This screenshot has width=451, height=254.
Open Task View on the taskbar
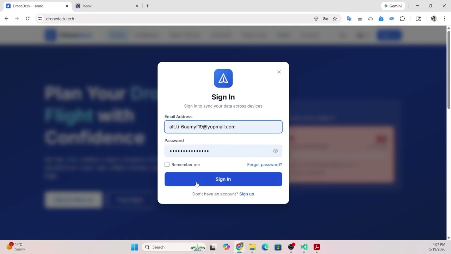[213, 247]
